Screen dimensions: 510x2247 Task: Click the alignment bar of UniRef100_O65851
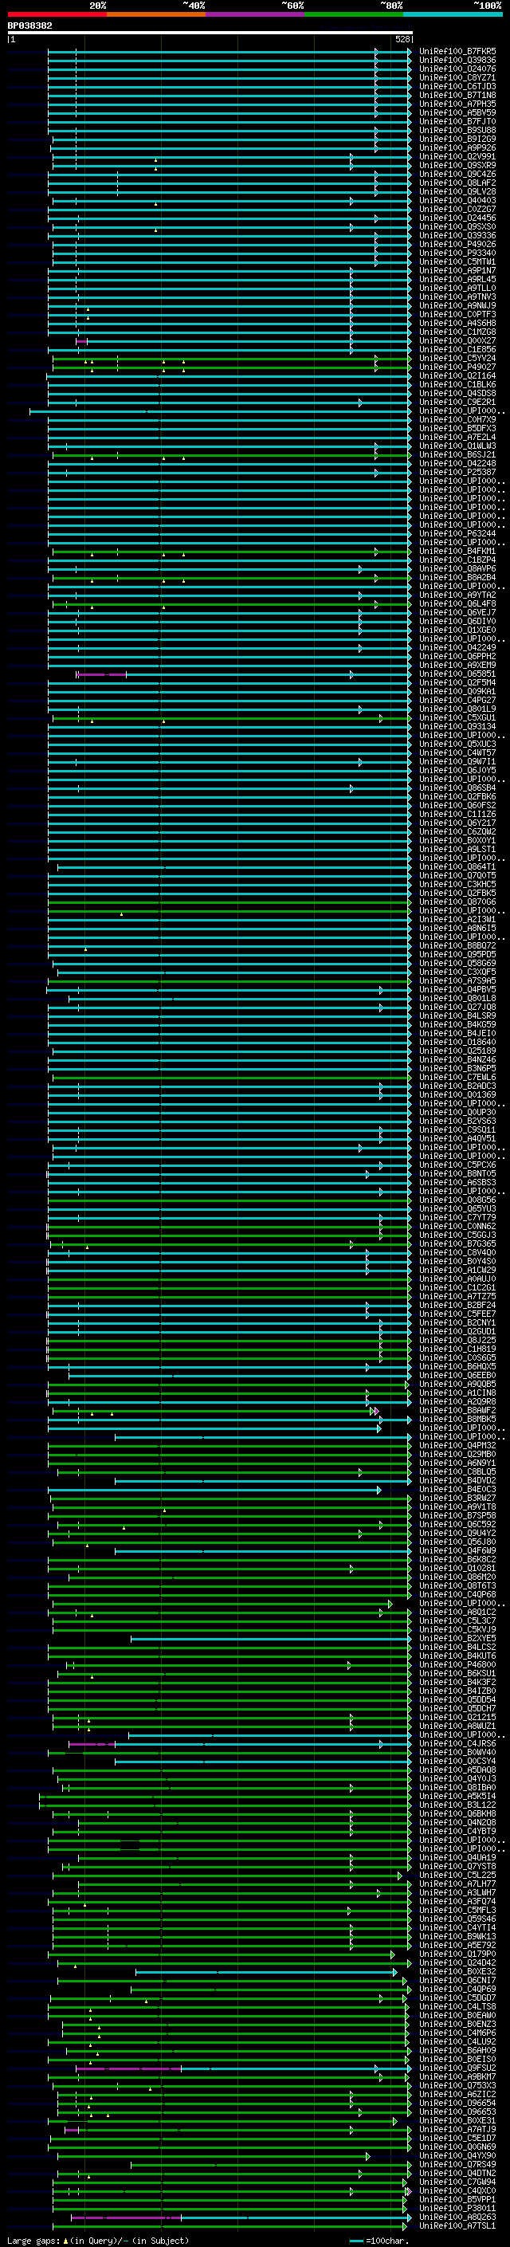(244, 674)
